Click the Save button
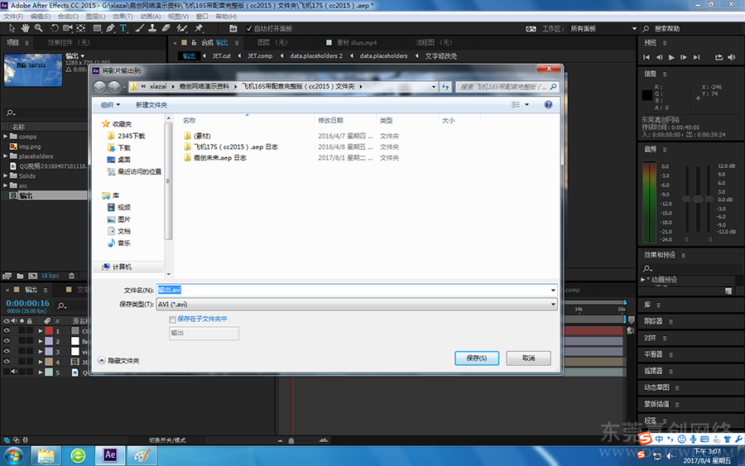745x466 pixels. tap(477, 358)
